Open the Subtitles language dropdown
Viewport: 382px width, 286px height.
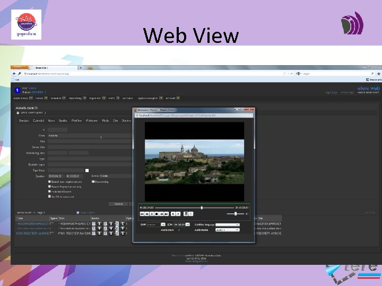tap(227, 225)
